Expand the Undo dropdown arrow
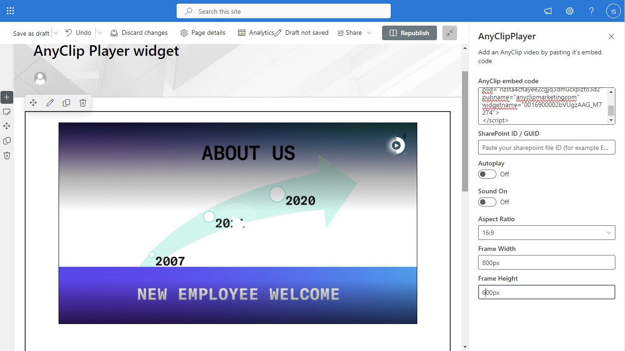Viewport: 625px width, 351px height. coord(100,33)
